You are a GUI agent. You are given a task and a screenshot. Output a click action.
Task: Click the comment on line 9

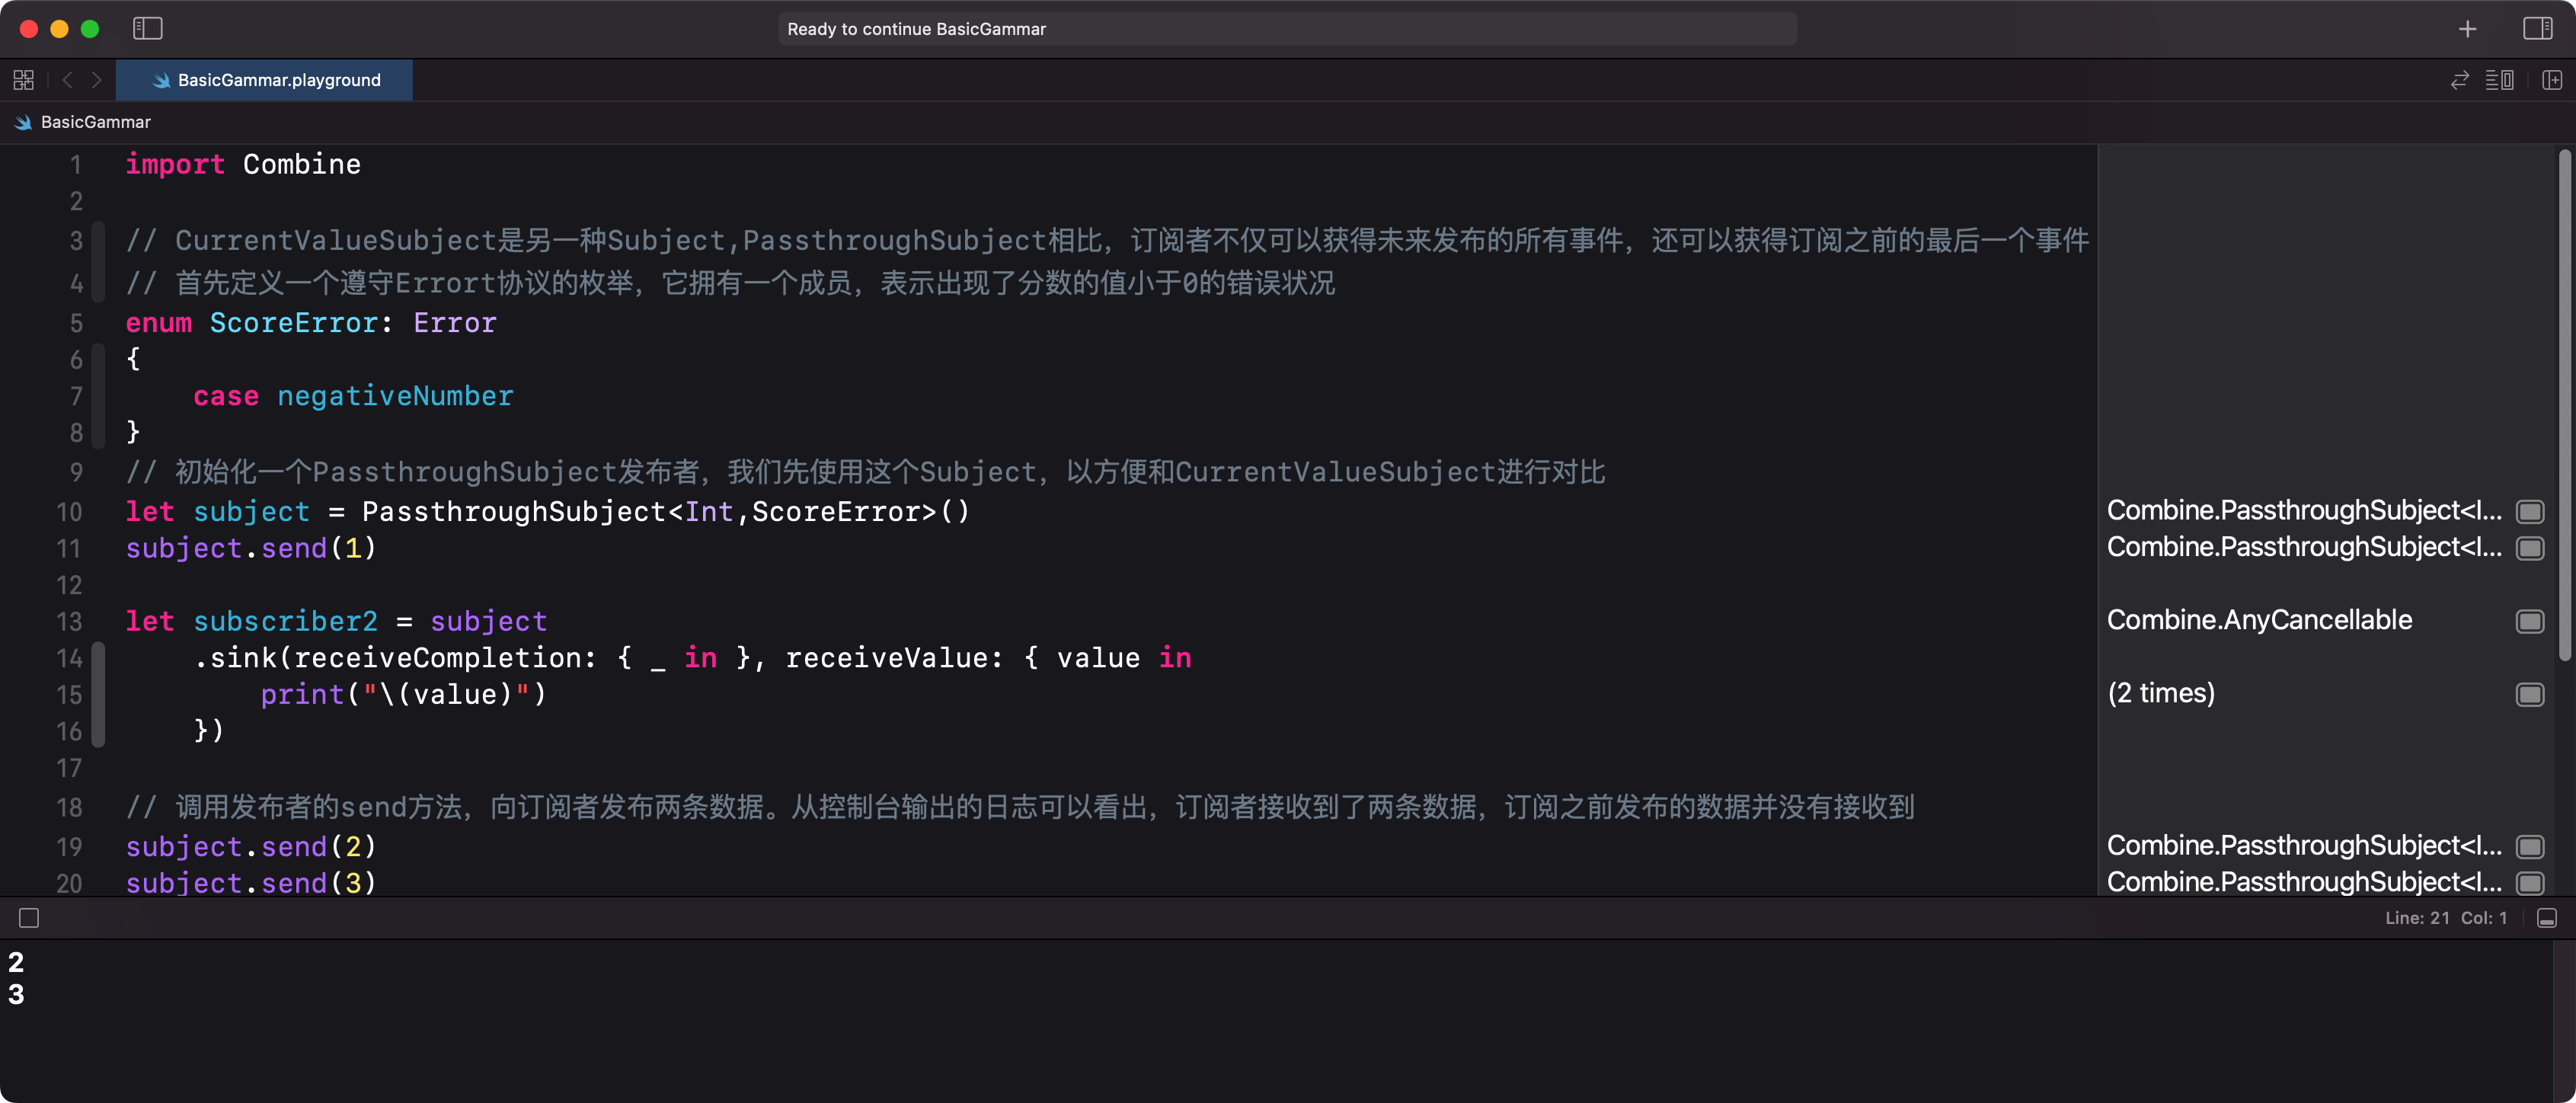pyautogui.click(x=865, y=472)
